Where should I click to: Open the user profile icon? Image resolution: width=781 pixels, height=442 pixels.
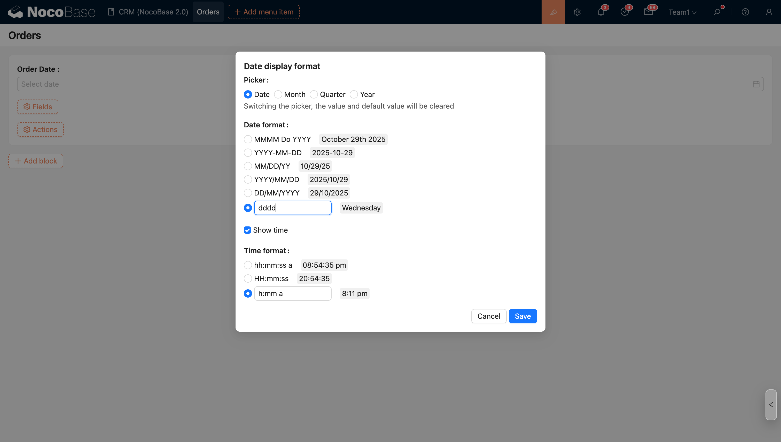[769, 12]
